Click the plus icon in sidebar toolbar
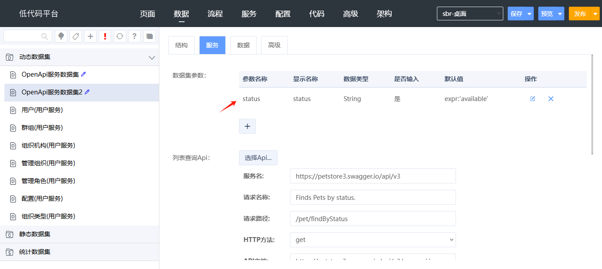Image resolution: width=602 pixels, height=269 pixels. 90,36
